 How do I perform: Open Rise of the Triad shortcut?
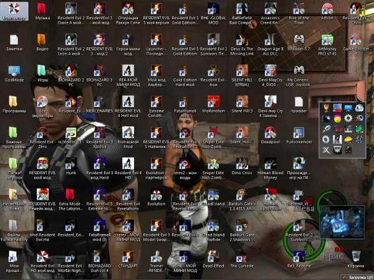point(299,14)
